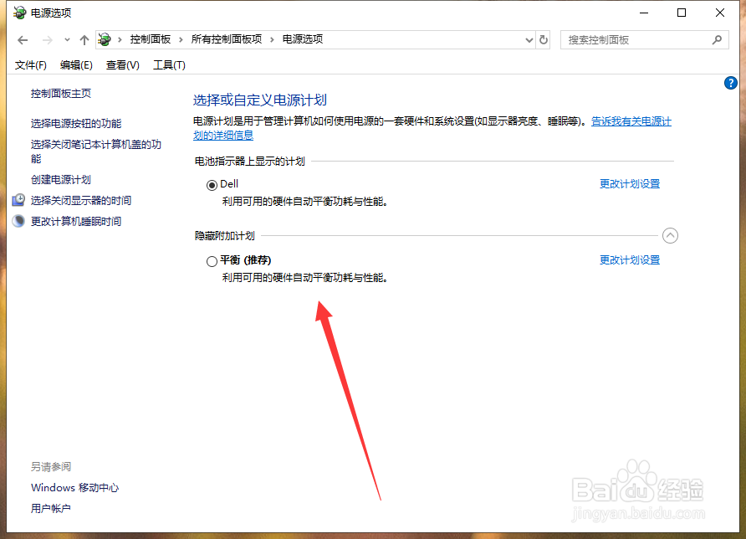Viewport: 746px width, 539px height.
Task: Open the help question mark icon
Action: (730, 83)
